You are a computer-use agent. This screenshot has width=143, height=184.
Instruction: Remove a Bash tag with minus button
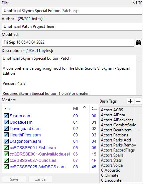pyautogui.click(x=138, y=101)
